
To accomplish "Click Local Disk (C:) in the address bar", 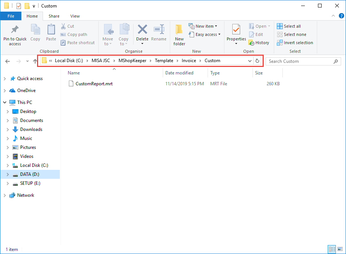I will [x=69, y=61].
